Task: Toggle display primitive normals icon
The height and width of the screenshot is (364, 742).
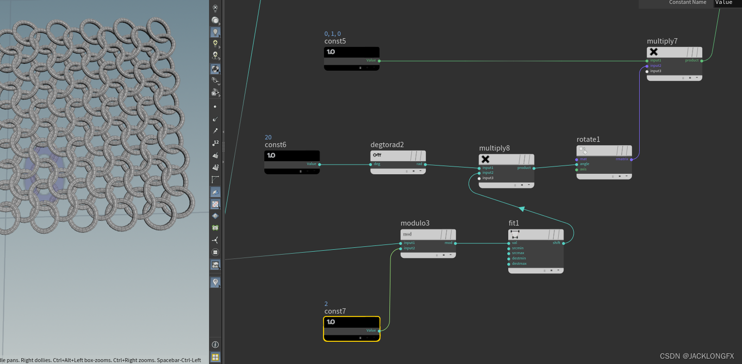Action: 215,155
